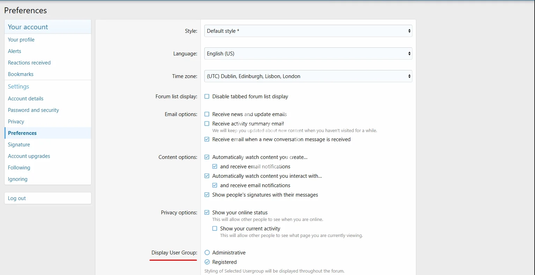Image resolution: width=535 pixels, height=275 pixels.
Task: Open Password and security settings
Action: coord(34,110)
